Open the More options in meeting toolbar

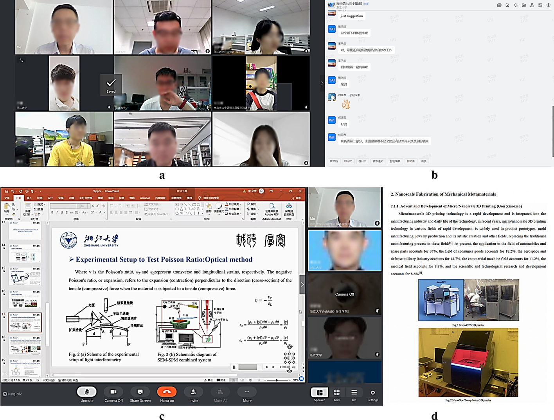tap(247, 392)
